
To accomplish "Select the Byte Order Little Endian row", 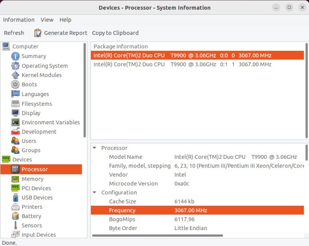I will click(x=197, y=228).
